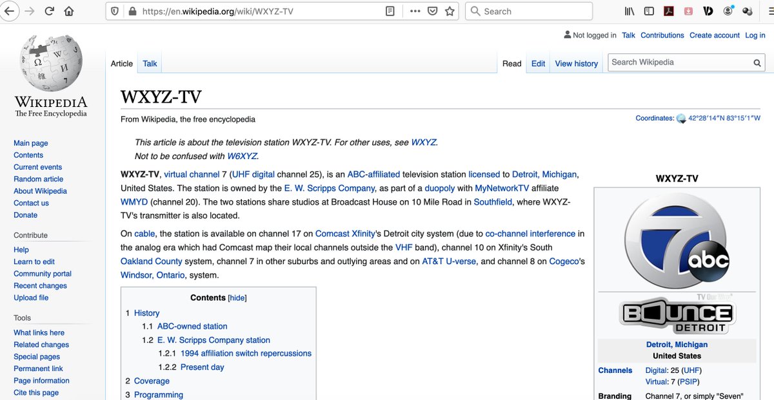Screen dimensions: 774x400
Task: Open the Firefox hamburger menu
Action: point(769,10)
